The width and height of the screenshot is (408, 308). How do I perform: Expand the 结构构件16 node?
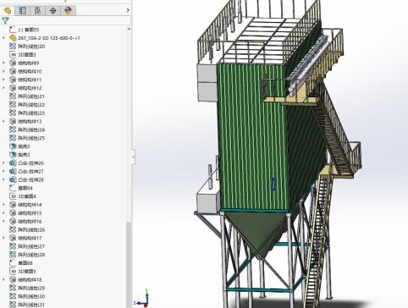pyautogui.click(x=3, y=222)
